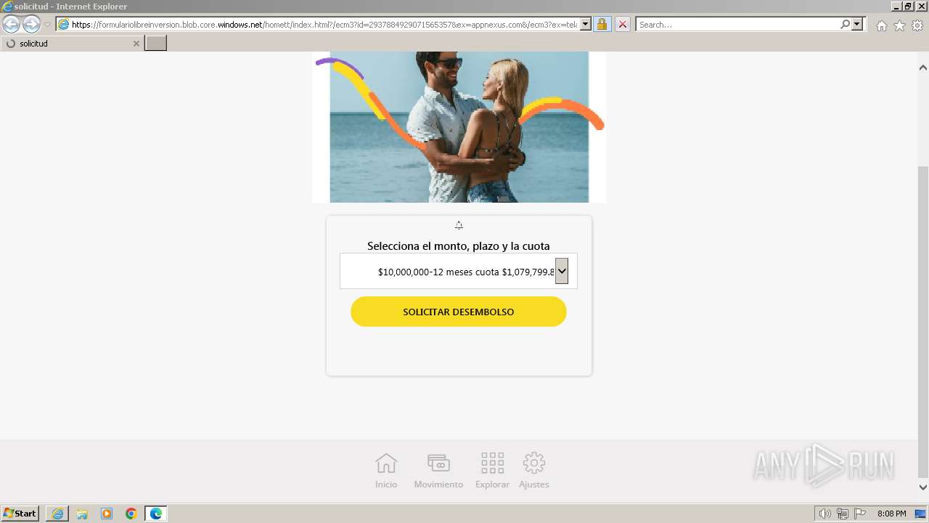Open a new blank tab
This screenshot has height=523, width=929.
pos(156,44)
